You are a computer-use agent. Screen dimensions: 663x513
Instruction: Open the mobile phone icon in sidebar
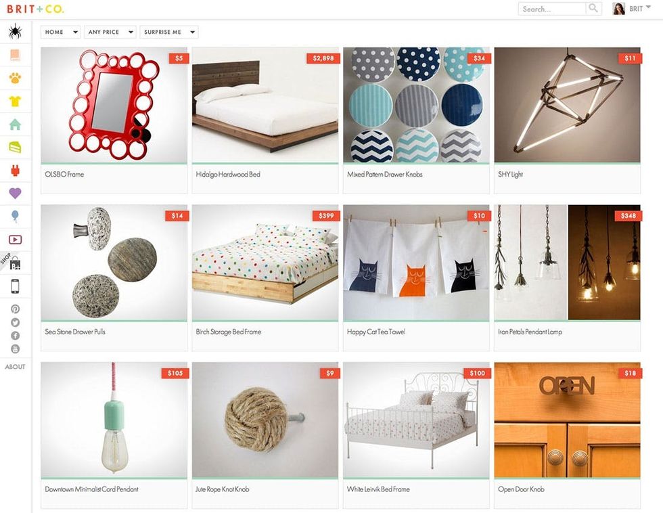click(15, 286)
